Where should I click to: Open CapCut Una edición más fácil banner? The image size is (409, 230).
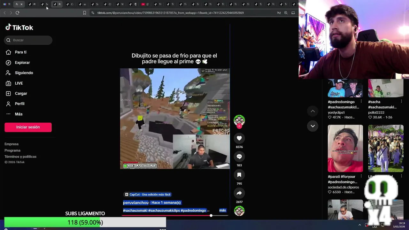(148, 195)
